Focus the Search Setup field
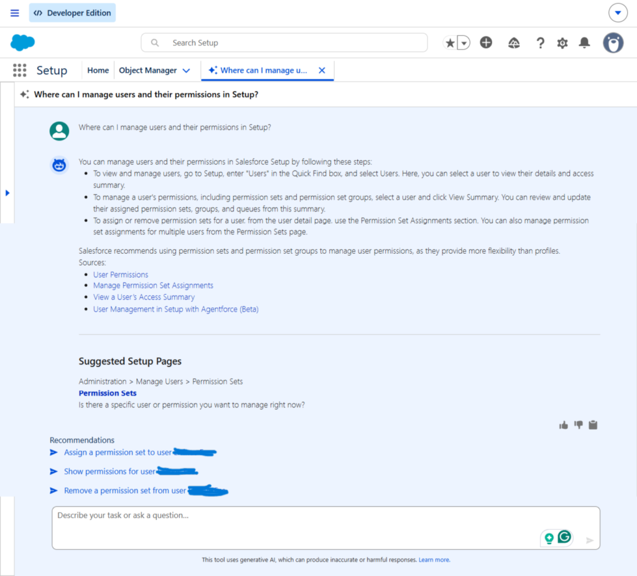This screenshot has height=576, width=637. tap(284, 43)
